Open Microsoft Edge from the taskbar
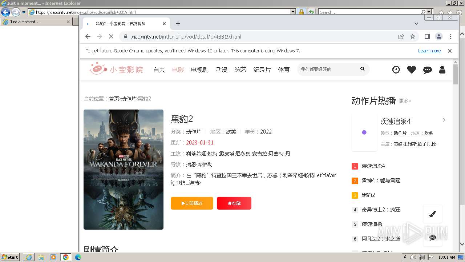This screenshot has height=262, width=465. click(78, 257)
